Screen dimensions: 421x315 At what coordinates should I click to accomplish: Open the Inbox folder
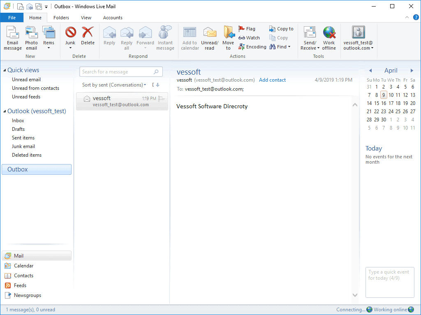point(18,121)
